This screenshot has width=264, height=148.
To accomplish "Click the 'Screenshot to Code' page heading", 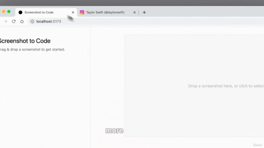I will tap(25, 41).
